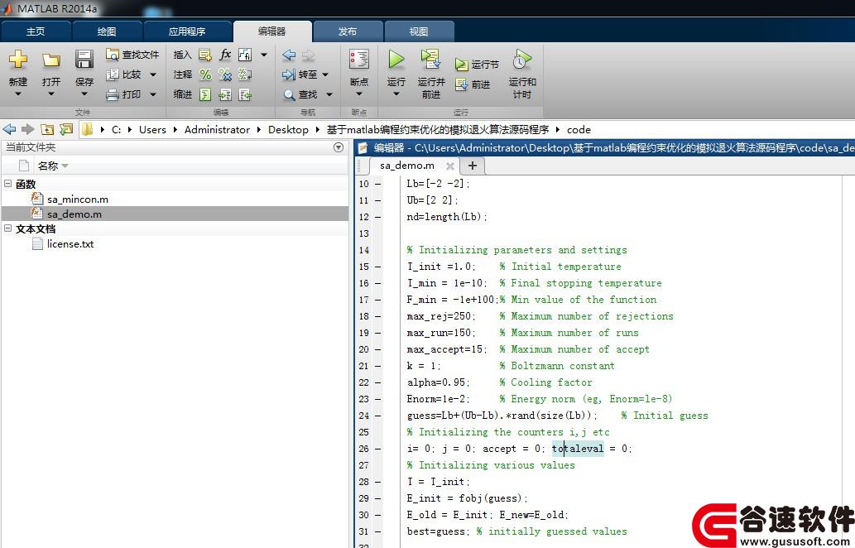Open the dropdown arrow under 运行
855x548 pixels.
(x=396, y=95)
